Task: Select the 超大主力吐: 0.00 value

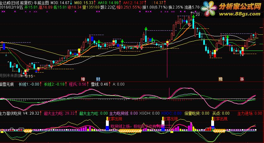Action: 94,113
